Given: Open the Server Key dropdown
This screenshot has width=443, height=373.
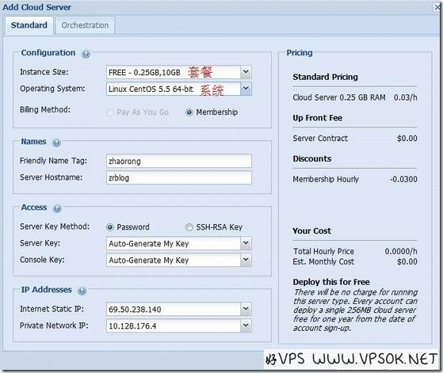Looking at the screenshot, I should pyautogui.click(x=246, y=243).
